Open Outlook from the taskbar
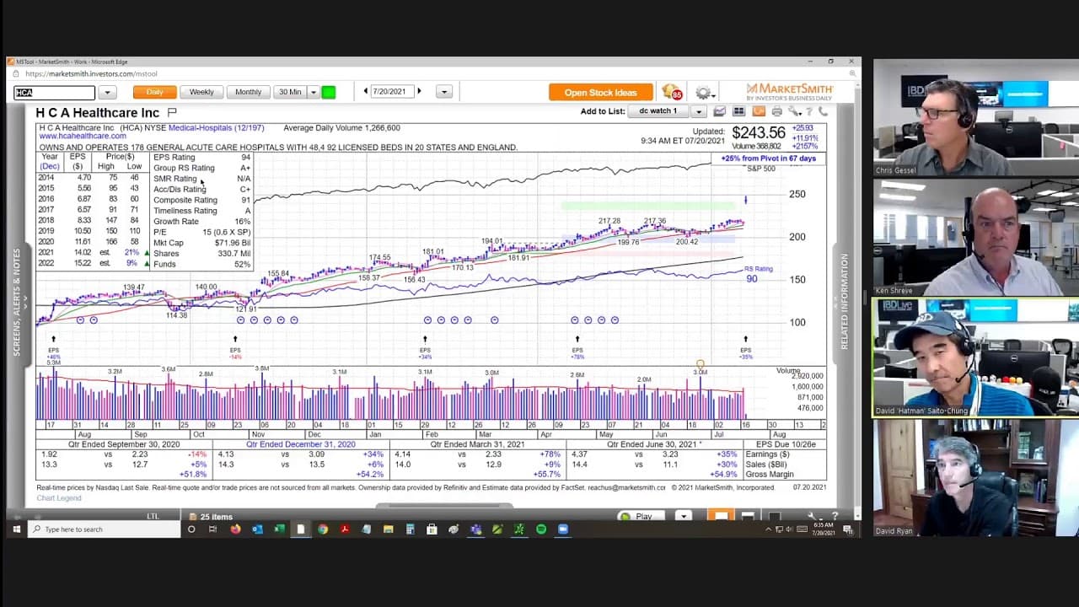This screenshot has height=607, width=1079. pyautogui.click(x=257, y=529)
